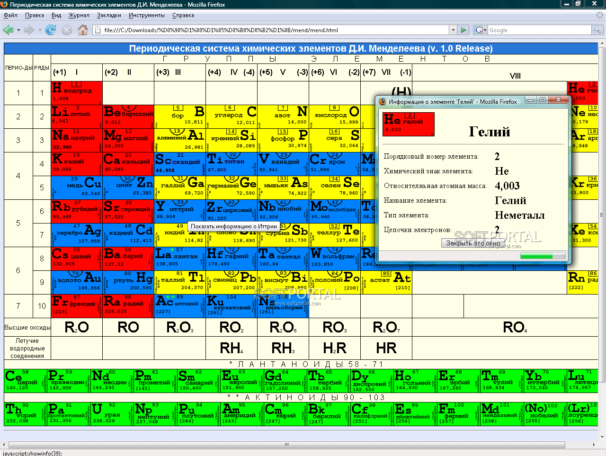
Task: Open the Инструменты menu
Action: pos(147,15)
